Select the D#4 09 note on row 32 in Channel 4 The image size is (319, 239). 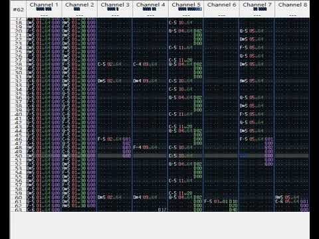145,81
